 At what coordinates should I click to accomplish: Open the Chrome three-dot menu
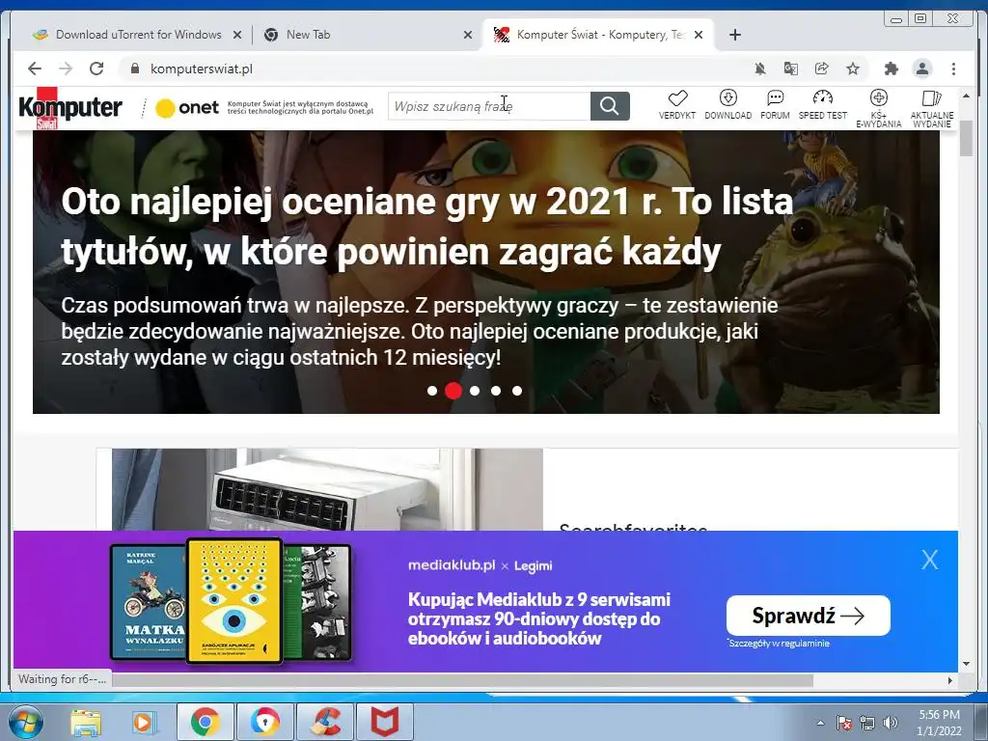point(953,69)
